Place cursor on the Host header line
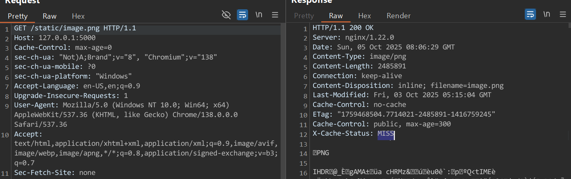The height and width of the screenshot is (179, 571). 55,38
